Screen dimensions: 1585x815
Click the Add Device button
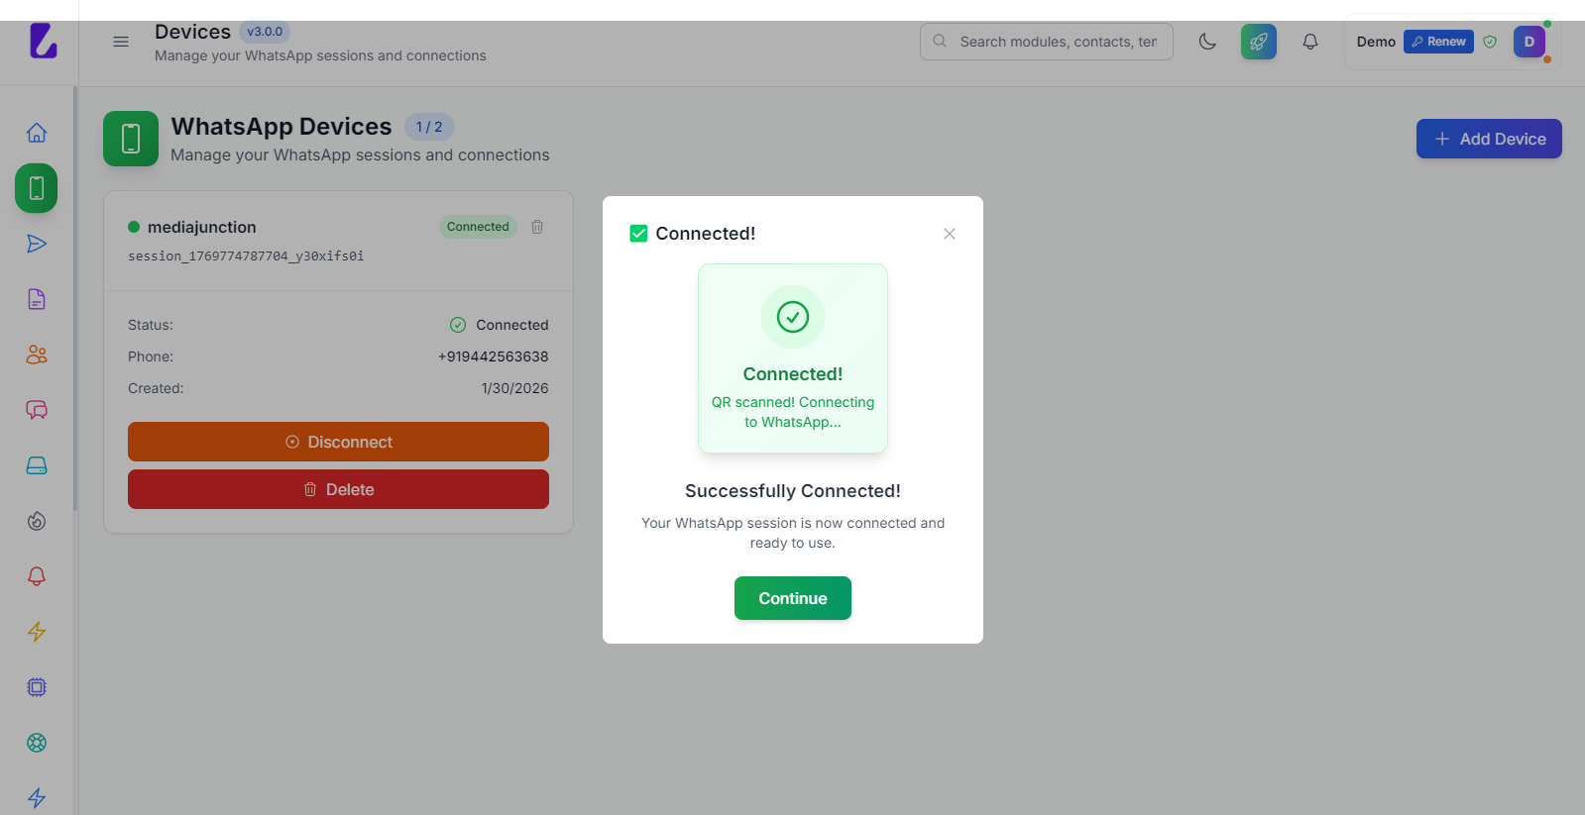point(1488,139)
